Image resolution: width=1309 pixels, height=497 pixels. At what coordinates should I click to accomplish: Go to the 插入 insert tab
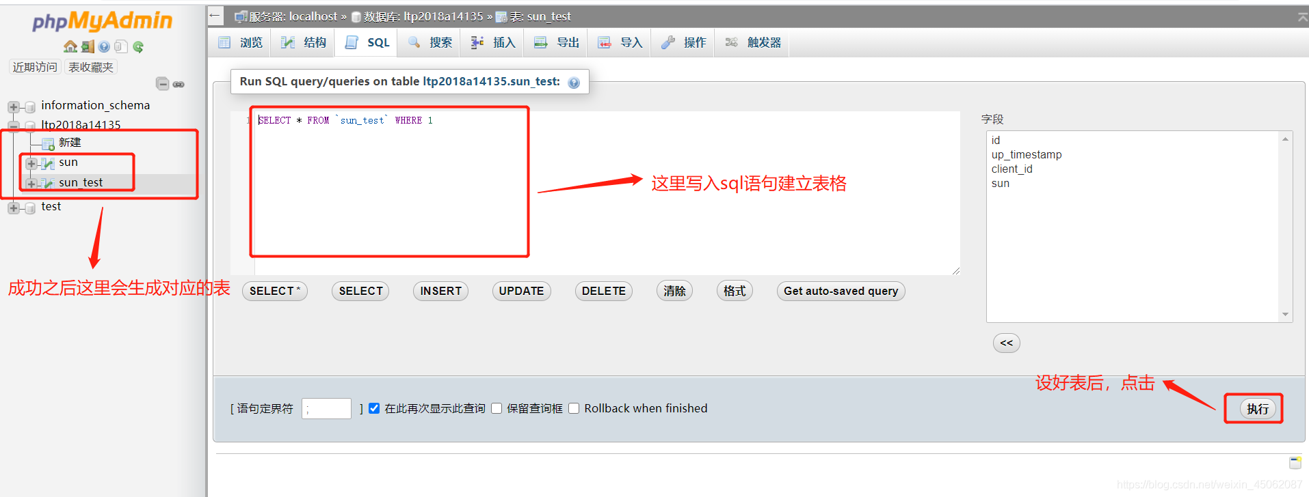click(x=493, y=42)
